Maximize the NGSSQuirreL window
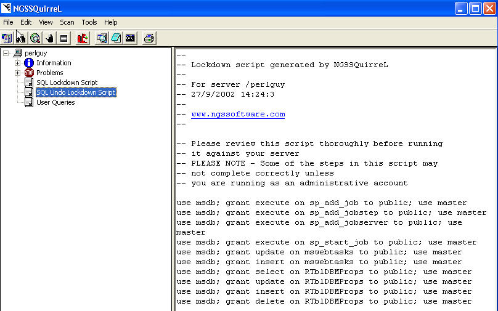This screenshot has width=498, height=311. 475,8
